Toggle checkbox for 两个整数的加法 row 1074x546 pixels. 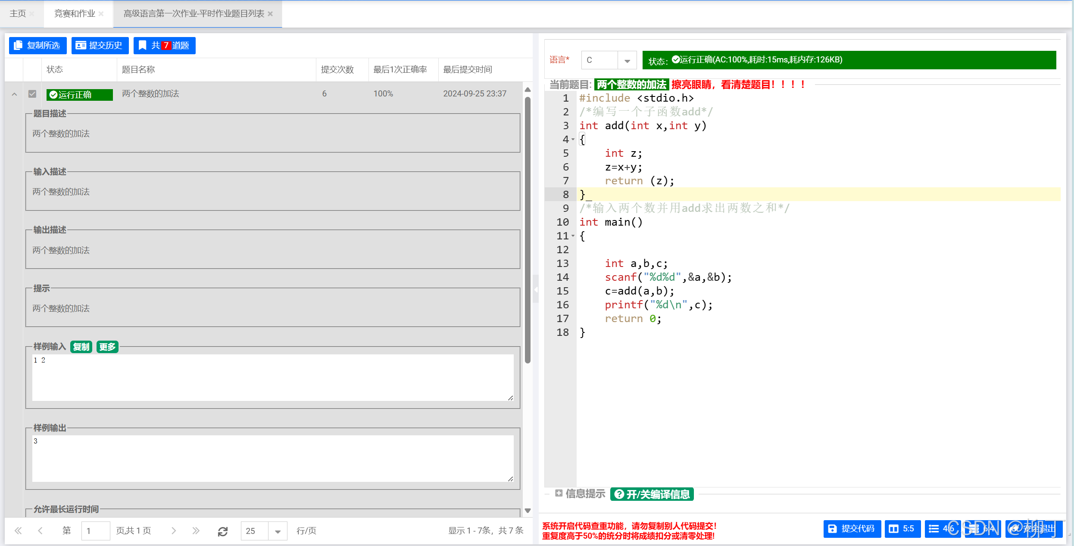click(x=32, y=94)
